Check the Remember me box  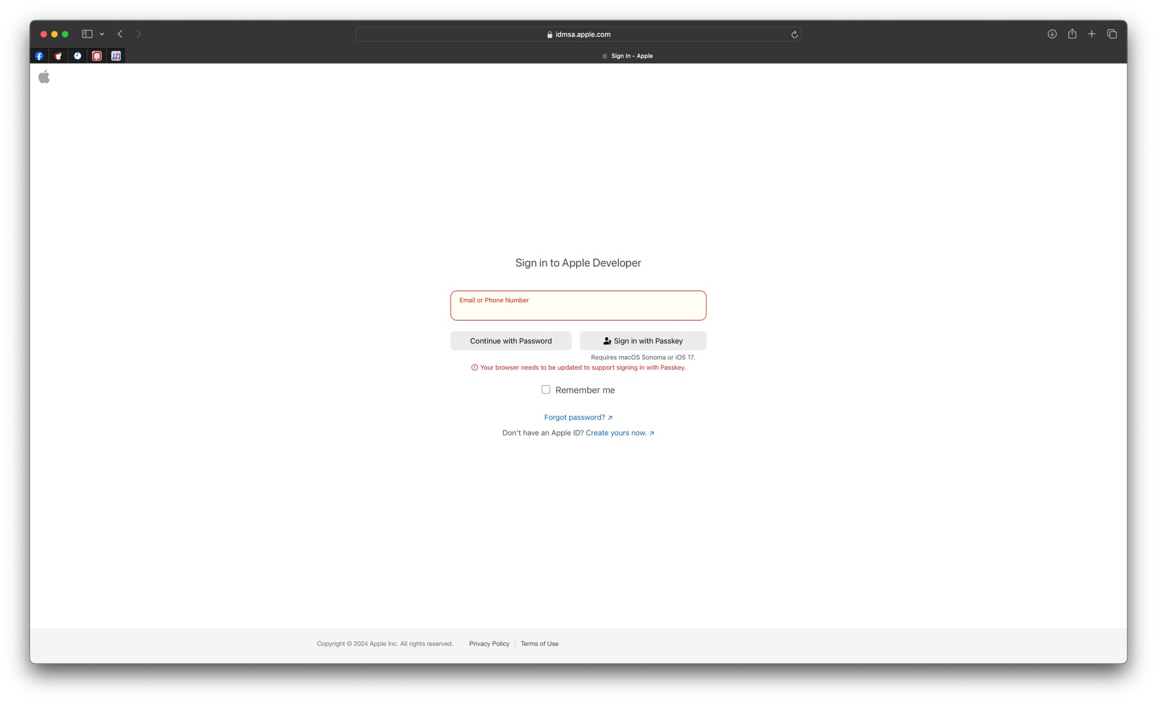(546, 389)
